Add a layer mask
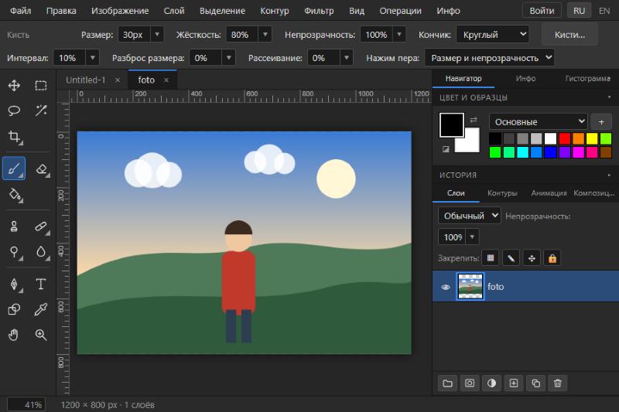 coord(470,383)
